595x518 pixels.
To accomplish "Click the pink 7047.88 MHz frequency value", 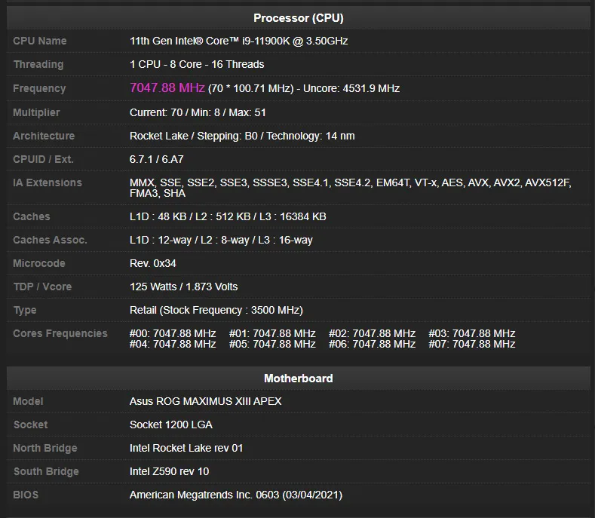I will [x=167, y=88].
